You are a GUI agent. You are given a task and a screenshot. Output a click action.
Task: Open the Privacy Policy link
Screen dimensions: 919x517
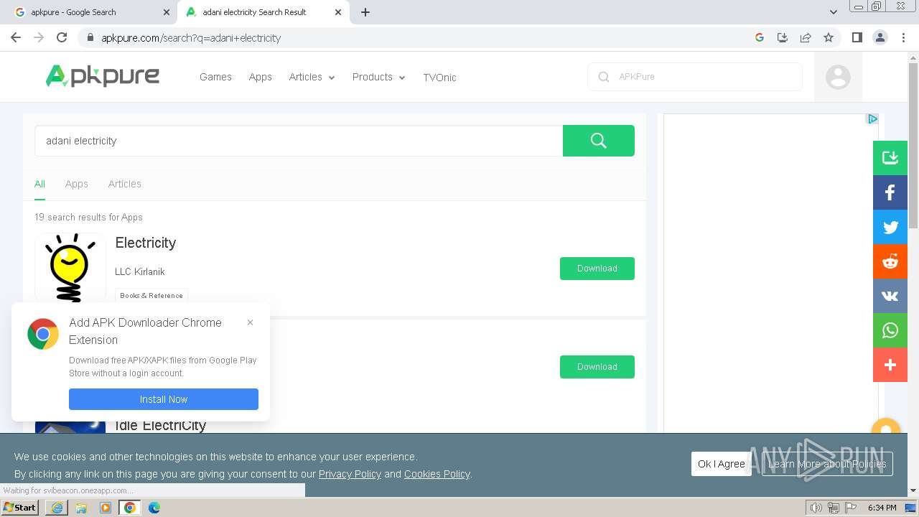click(350, 474)
